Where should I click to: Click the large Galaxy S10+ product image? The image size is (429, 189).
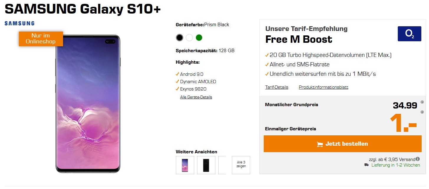coord(88,104)
